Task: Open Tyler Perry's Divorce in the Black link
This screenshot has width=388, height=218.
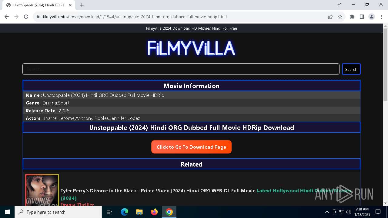Action: [x=158, y=190]
